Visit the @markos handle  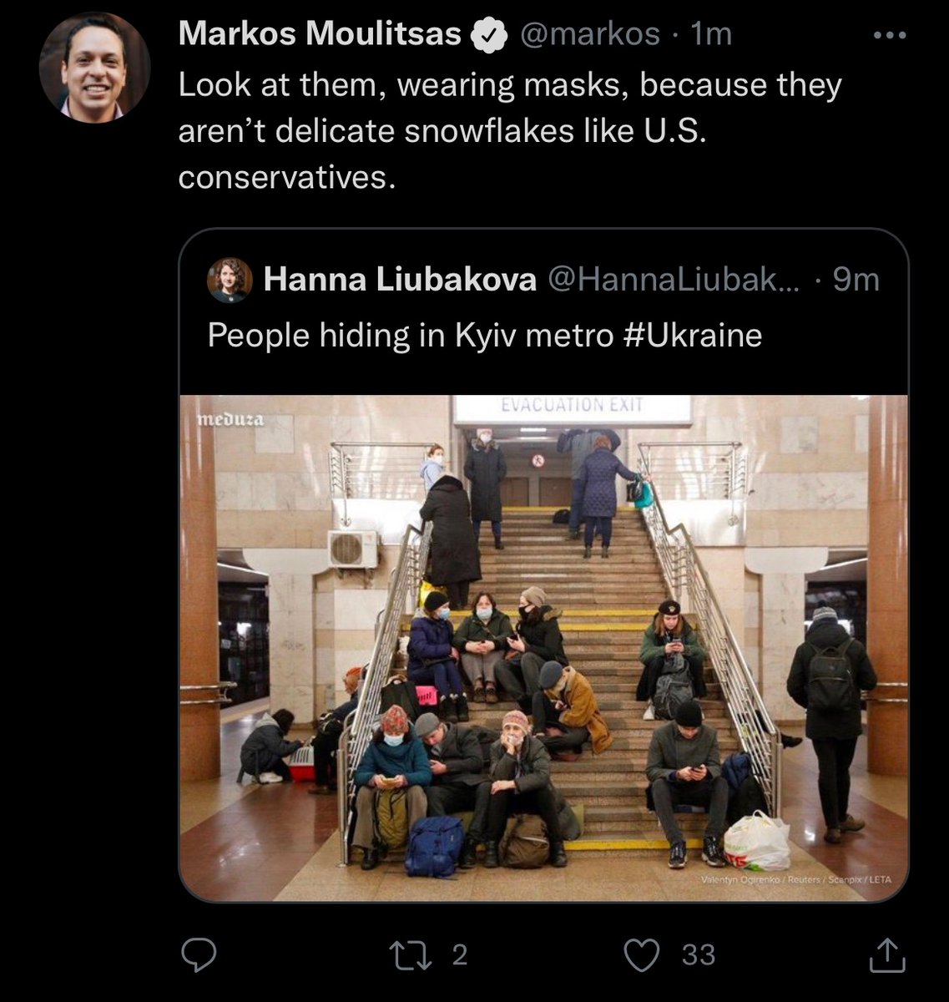[590, 34]
